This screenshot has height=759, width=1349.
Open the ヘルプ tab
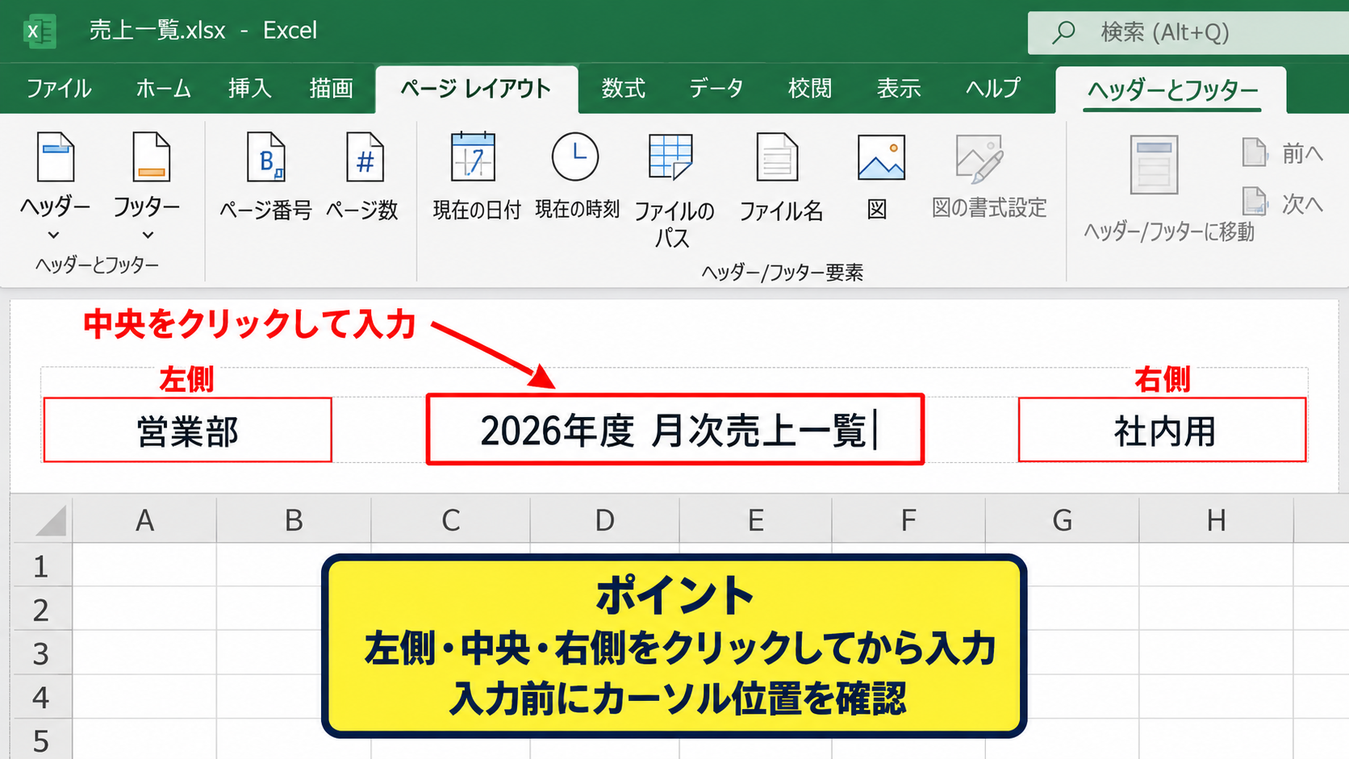coord(993,88)
